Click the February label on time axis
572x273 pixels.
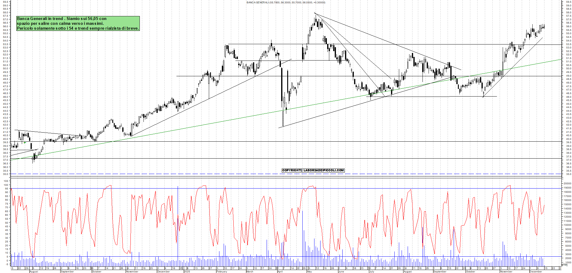pos(222,271)
